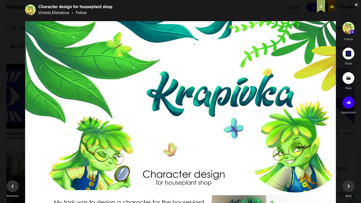This screenshot has height=203, width=361.
Task: Click the Appreciate label
Action: tap(348, 112)
